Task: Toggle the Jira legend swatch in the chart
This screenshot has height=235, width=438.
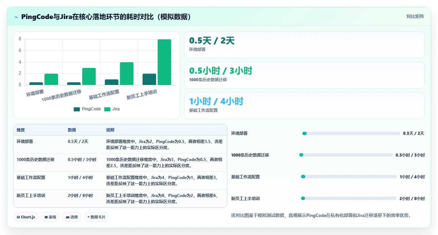Action: (x=107, y=109)
